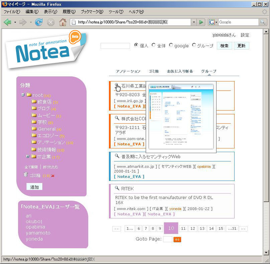This screenshot has height=264, width=270.
Task: Click magnifier icon beside 株式会社 entry
Action: pyautogui.click(x=116, y=119)
